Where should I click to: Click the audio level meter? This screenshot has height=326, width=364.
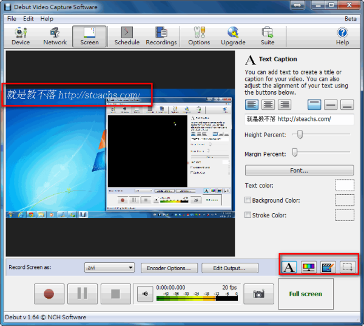click(197, 298)
